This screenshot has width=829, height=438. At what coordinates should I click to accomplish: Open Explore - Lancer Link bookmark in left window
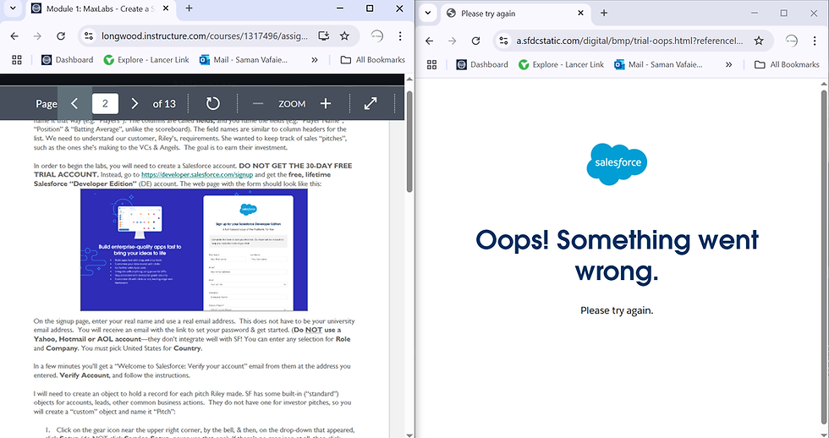tap(146, 60)
